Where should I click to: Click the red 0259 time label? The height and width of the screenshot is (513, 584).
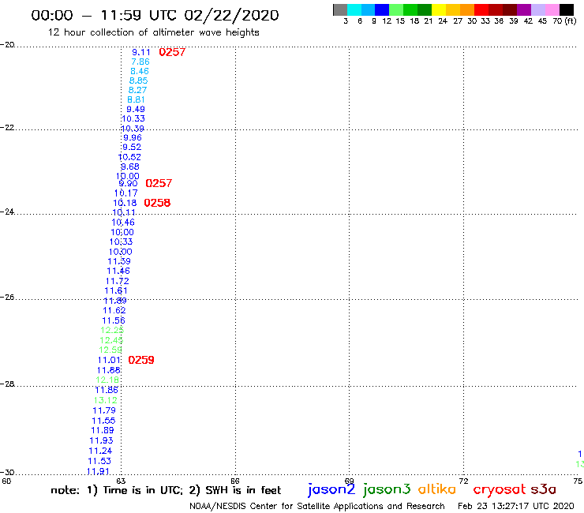coord(141,360)
